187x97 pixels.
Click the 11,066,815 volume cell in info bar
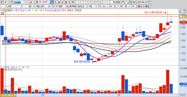click(x=39, y=6)
